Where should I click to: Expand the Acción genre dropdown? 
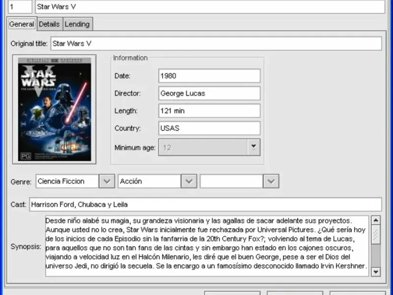coord(189,181)
